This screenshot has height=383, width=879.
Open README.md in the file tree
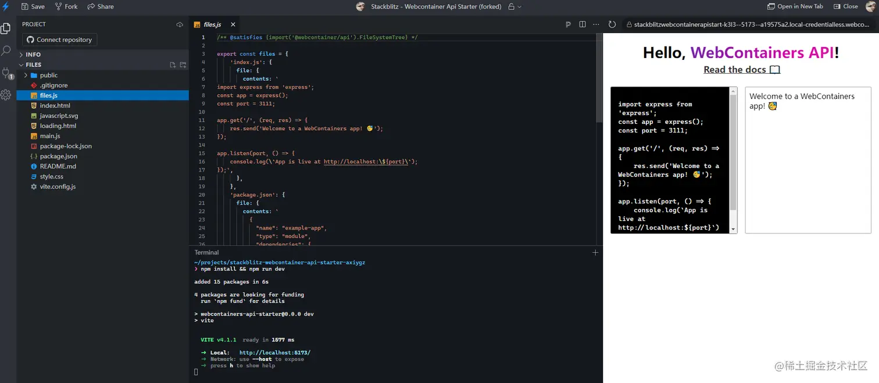pyautogui.click(x=102, y=166)
